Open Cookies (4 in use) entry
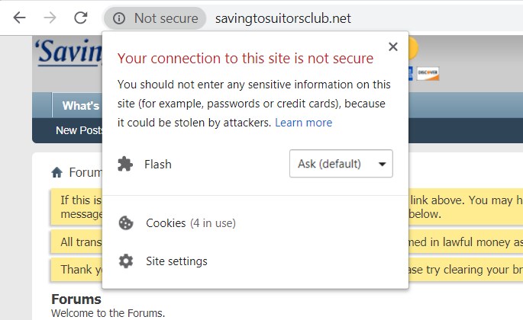Viewport: 523px width, 320px height. tap(190, 223)
